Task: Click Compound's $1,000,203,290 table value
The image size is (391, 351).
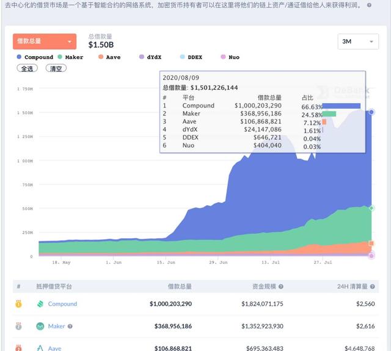Action: (170, 303)
